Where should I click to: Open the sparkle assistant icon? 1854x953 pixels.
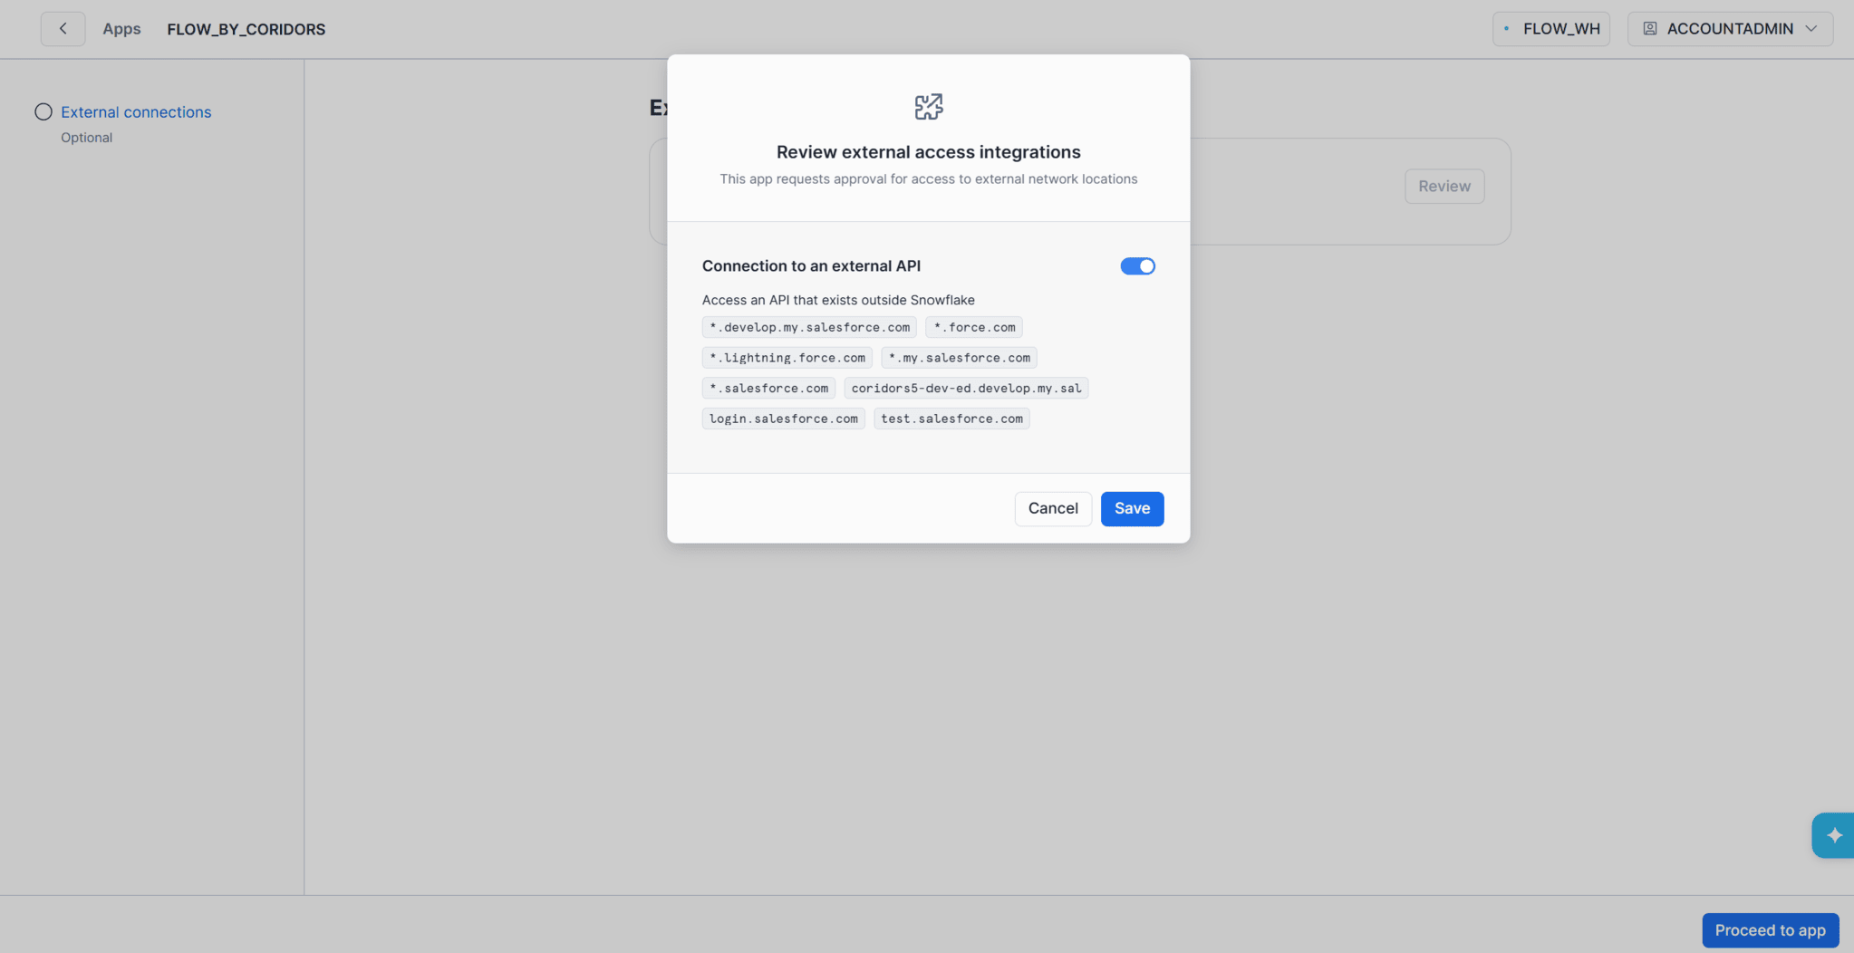pyautogui.click(x=1833, y=835)
